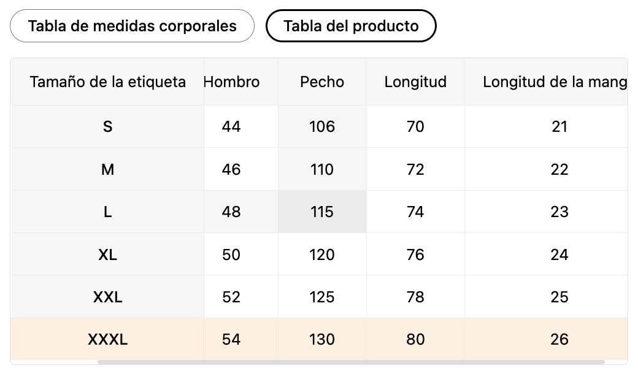Click the sleeve length value 22 in the M row
This screenshot has width=638, height=379.
coord(559,169)
